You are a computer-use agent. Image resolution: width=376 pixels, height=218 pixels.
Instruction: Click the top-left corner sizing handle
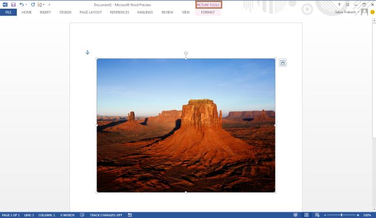tap(97, 58)
